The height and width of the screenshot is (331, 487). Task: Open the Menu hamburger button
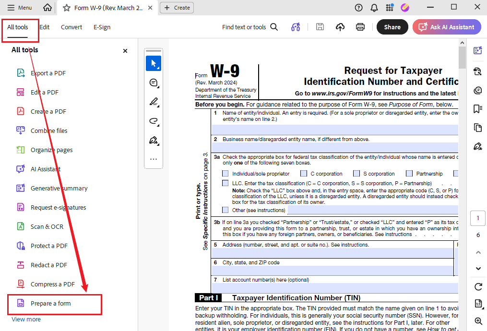click(x=19, y=8)
